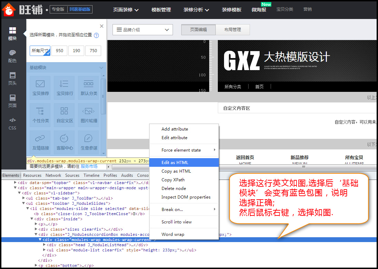Select the 友情链接 module icon
Viewport: 378px width, 269px height.
coord(40,142)
